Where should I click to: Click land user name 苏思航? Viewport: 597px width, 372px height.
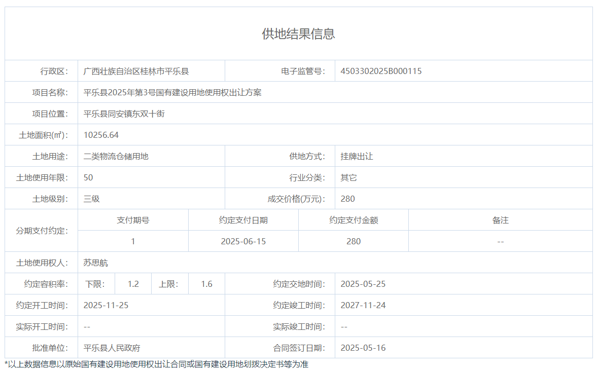coord(96,263)
